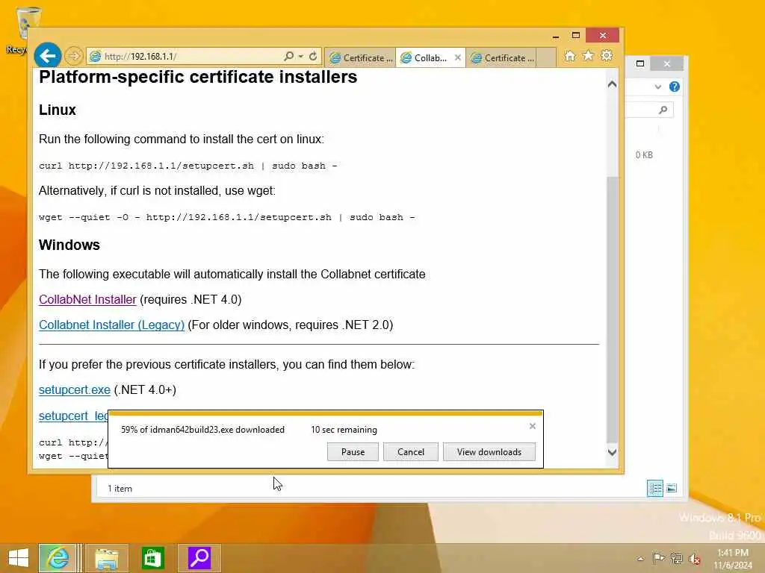The width and height of the screenshot is (765, 573).
Task: Switch Explorer to details view
Action: (654, 488)
